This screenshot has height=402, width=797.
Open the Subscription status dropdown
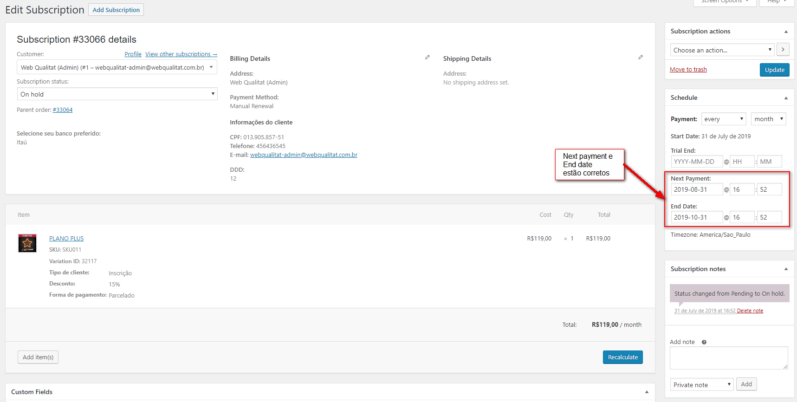pos(117,94)
